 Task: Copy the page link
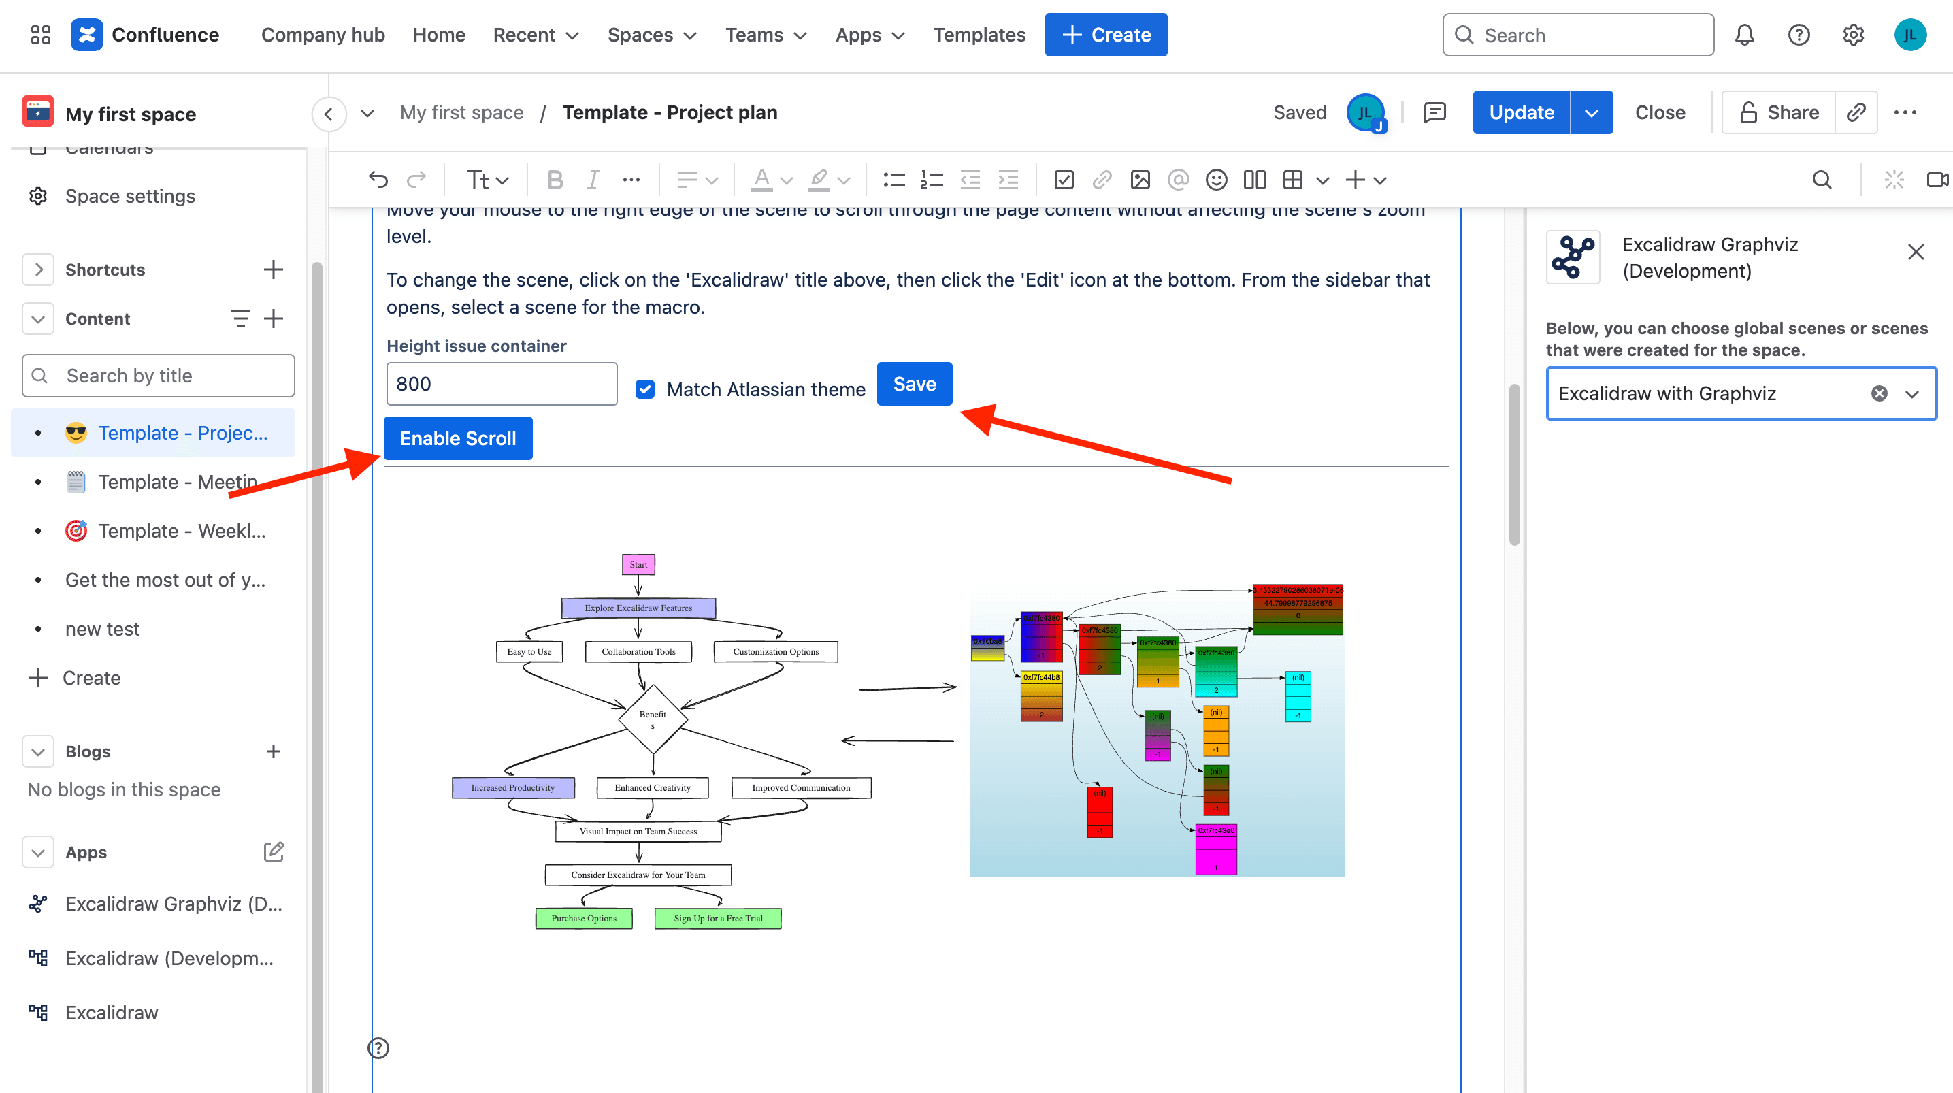(x=1855, y=112)
